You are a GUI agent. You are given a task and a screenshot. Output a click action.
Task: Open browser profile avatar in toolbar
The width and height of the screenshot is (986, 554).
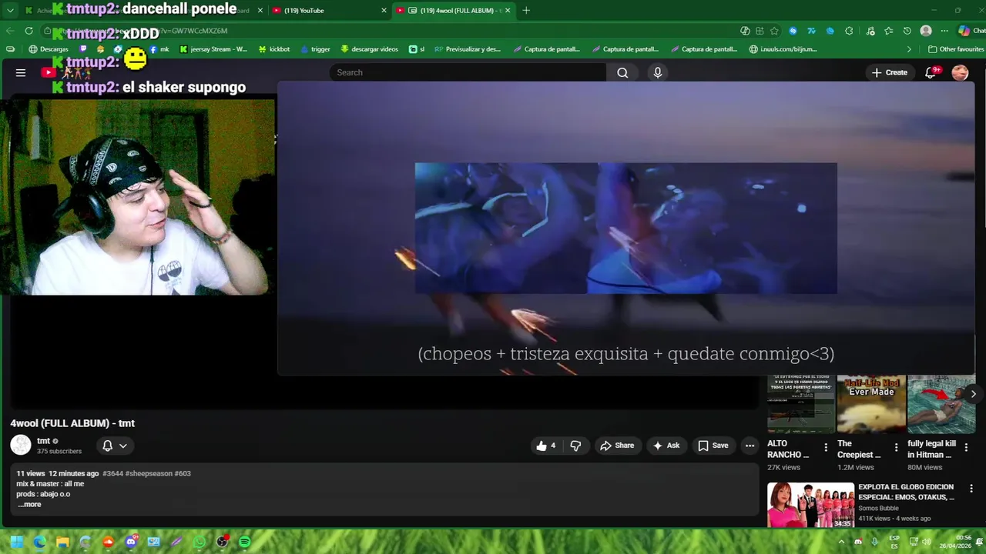click(926, 31)
